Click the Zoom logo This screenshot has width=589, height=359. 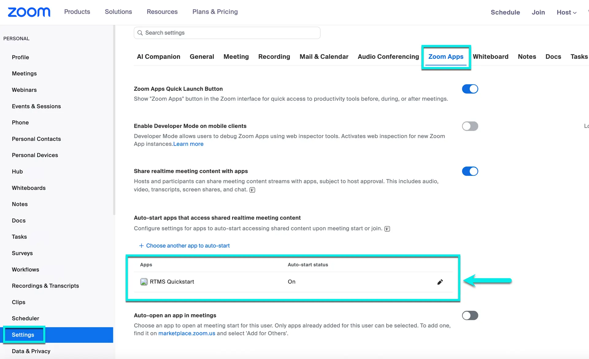(29, 12)
